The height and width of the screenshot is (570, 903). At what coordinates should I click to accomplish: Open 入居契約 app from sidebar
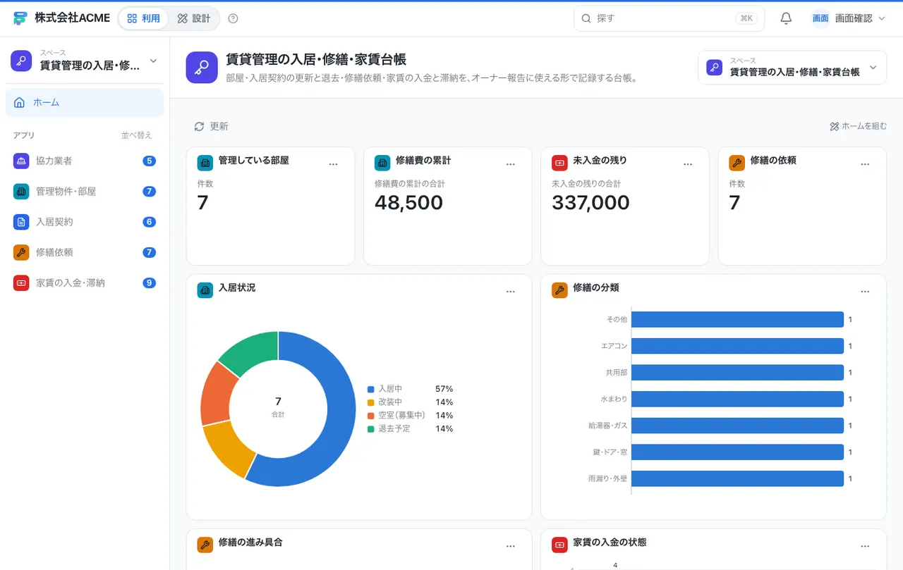click(x=85, y=222)
